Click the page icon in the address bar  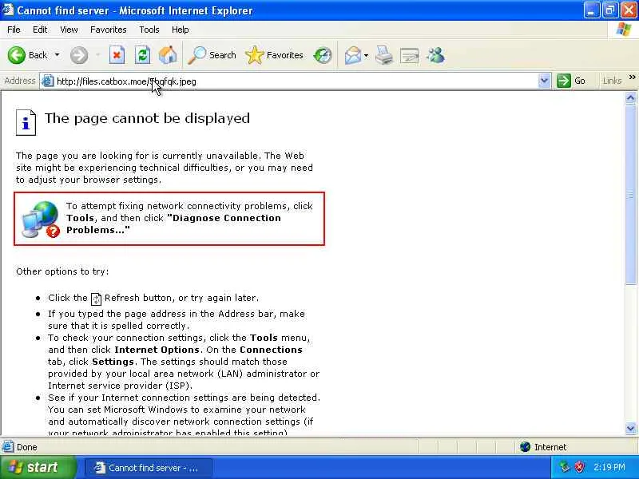(x=48, y=81)
